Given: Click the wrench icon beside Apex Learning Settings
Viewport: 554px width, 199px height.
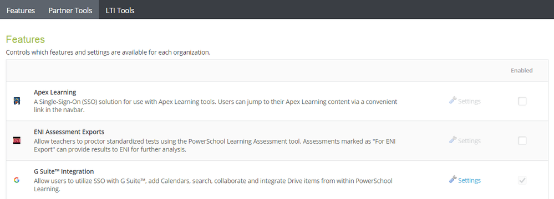Looking at the screenshot, I should tap(453, 101).
